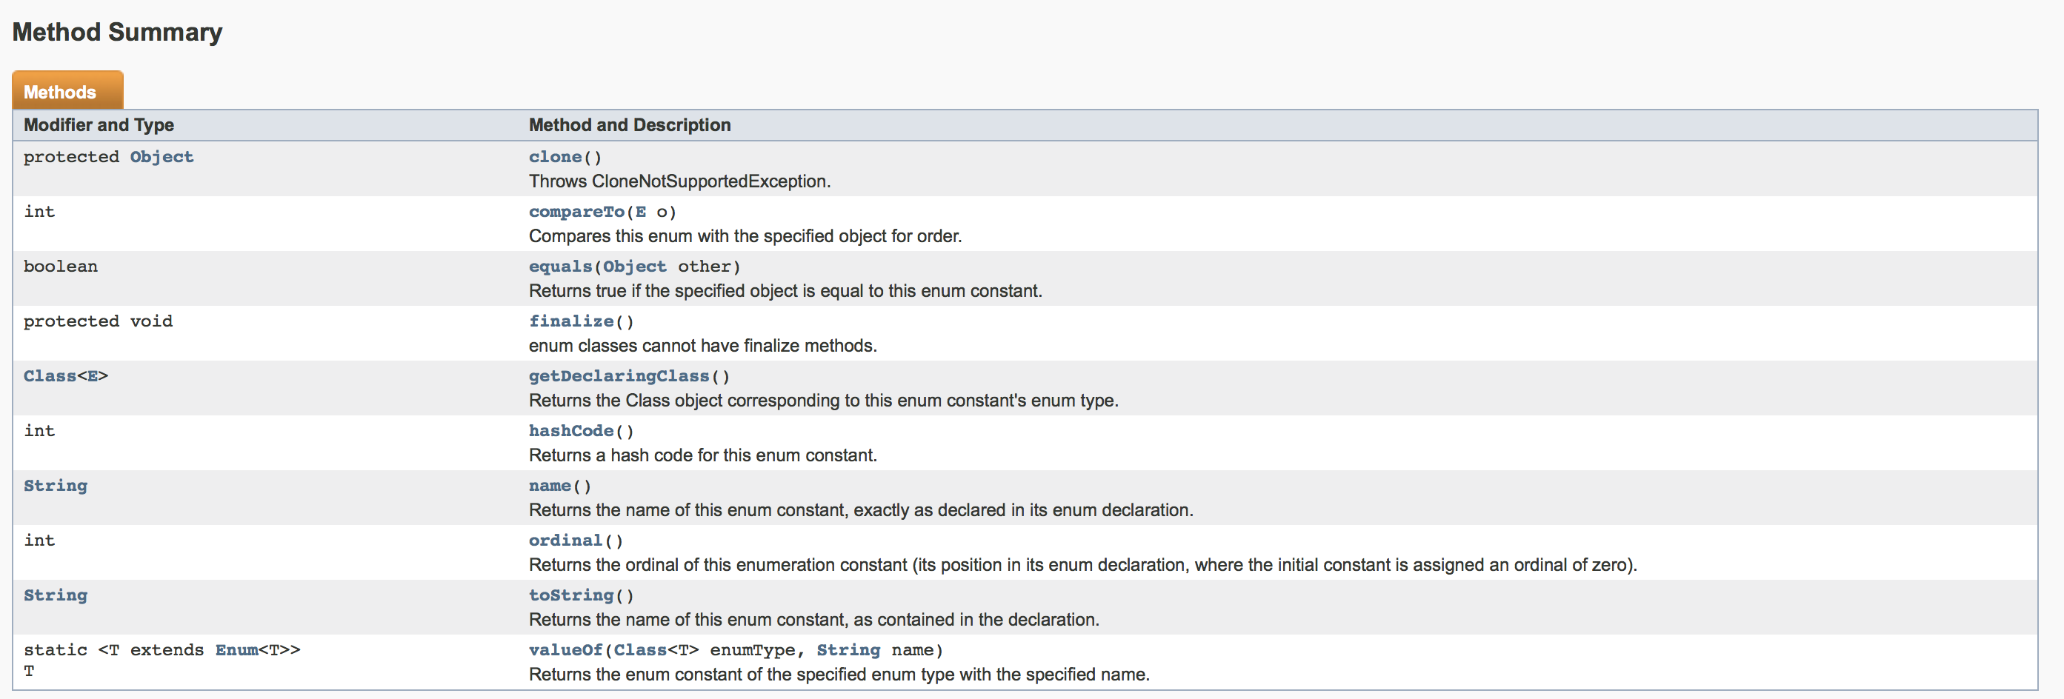Click Enum link in valueOf modifier

(x=236, y=650)
